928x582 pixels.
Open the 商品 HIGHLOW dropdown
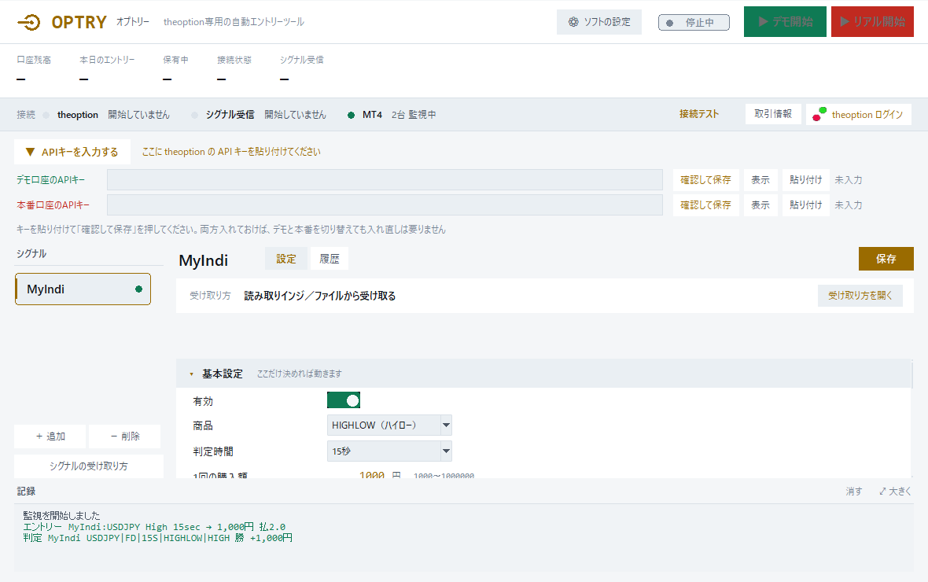coord(389,425)
